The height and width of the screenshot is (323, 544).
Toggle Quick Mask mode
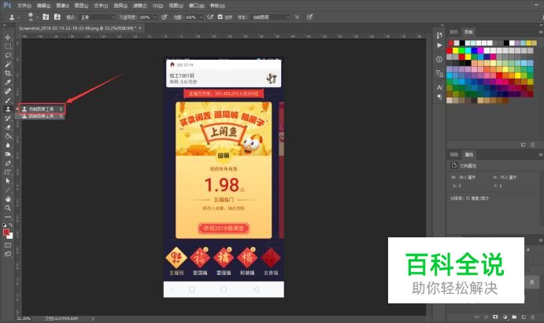8,245
